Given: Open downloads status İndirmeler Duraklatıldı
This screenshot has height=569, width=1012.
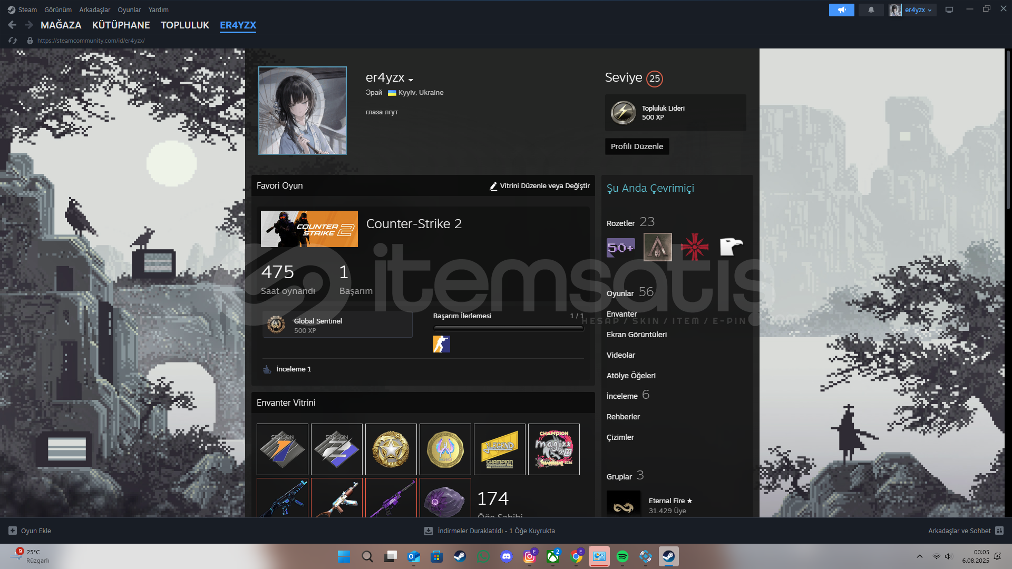Looking at the screenshot, I should point(490,531).
